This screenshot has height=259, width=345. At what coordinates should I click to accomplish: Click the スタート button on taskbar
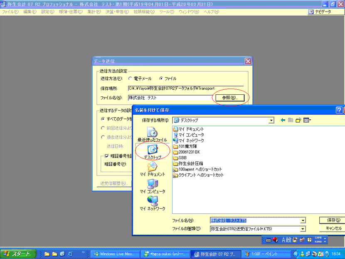pyautogui.click(x=17, y=254)
